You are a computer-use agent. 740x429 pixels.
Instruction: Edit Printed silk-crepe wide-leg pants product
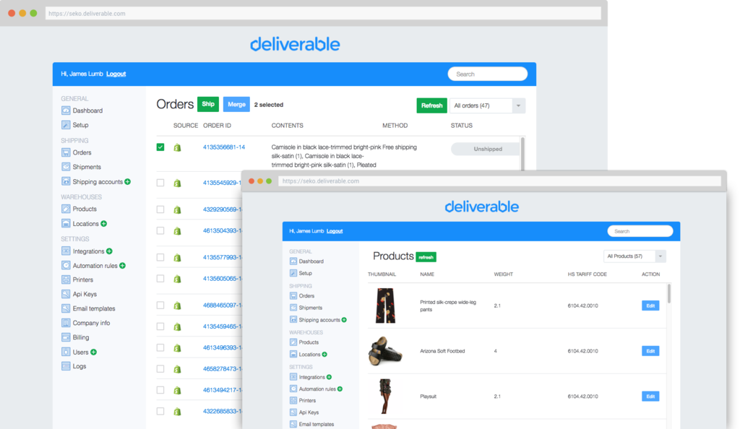tap(650, 305)
